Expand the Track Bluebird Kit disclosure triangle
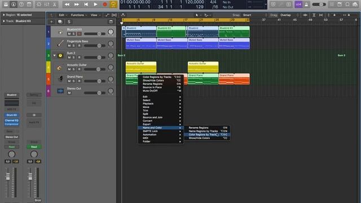 pos(4,21)
